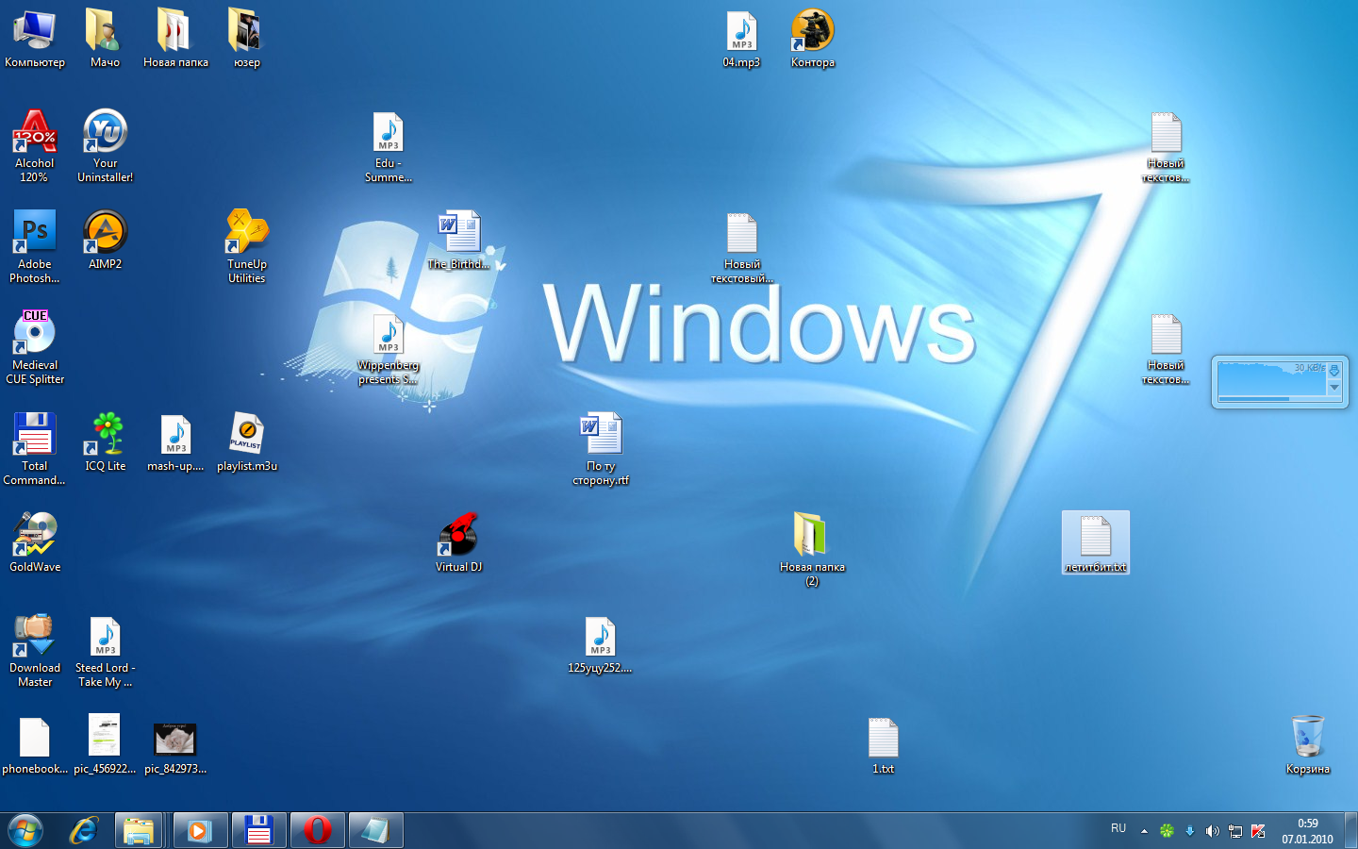The image size is (1358, 849).
Task: Select the юзер folder icon
Action: (x=246, y=38)
